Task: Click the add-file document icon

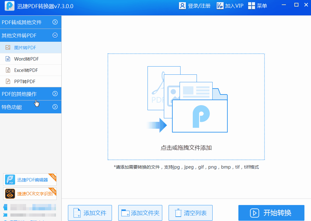Action: 77,213
